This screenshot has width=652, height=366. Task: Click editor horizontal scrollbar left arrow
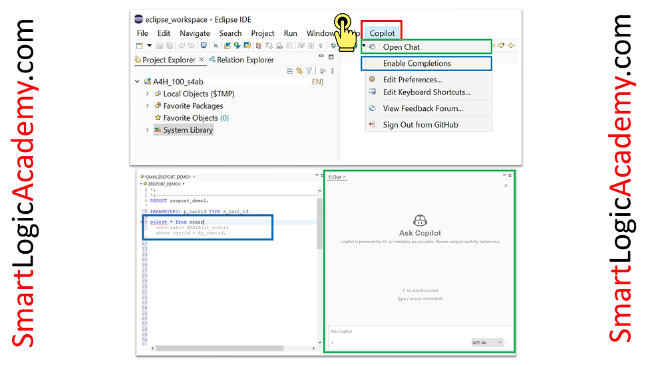point(153,349)
